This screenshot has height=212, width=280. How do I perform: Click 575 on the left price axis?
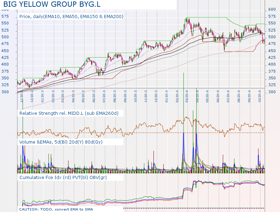(x=5, y=16)
